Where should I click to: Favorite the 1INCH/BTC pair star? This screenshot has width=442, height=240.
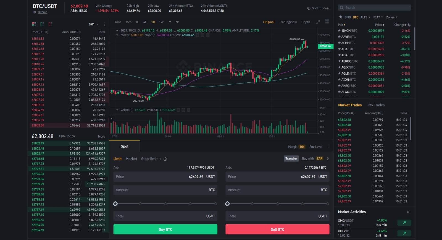coord(339,31)
